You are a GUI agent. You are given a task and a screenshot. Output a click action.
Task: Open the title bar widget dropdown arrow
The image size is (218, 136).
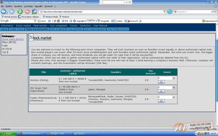(x=126, y=2)
